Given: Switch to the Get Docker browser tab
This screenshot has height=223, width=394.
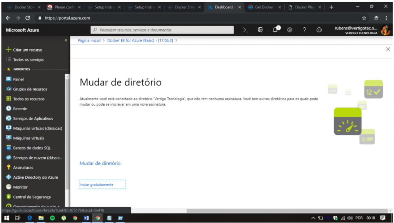Looking at the screenshot, I should [264, 7].
